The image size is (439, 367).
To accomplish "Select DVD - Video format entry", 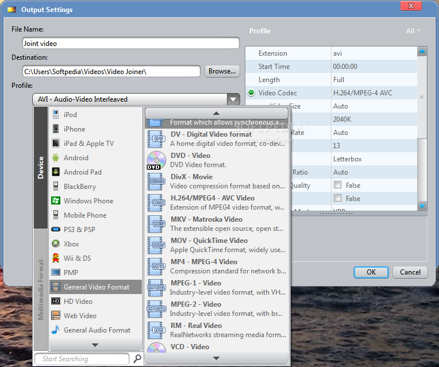I will [217, 160].
